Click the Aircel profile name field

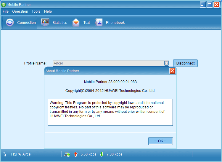pos(111,63)
